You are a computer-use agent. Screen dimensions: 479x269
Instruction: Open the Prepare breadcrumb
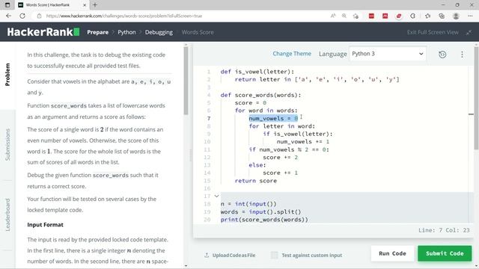click(x=97, y=32)
